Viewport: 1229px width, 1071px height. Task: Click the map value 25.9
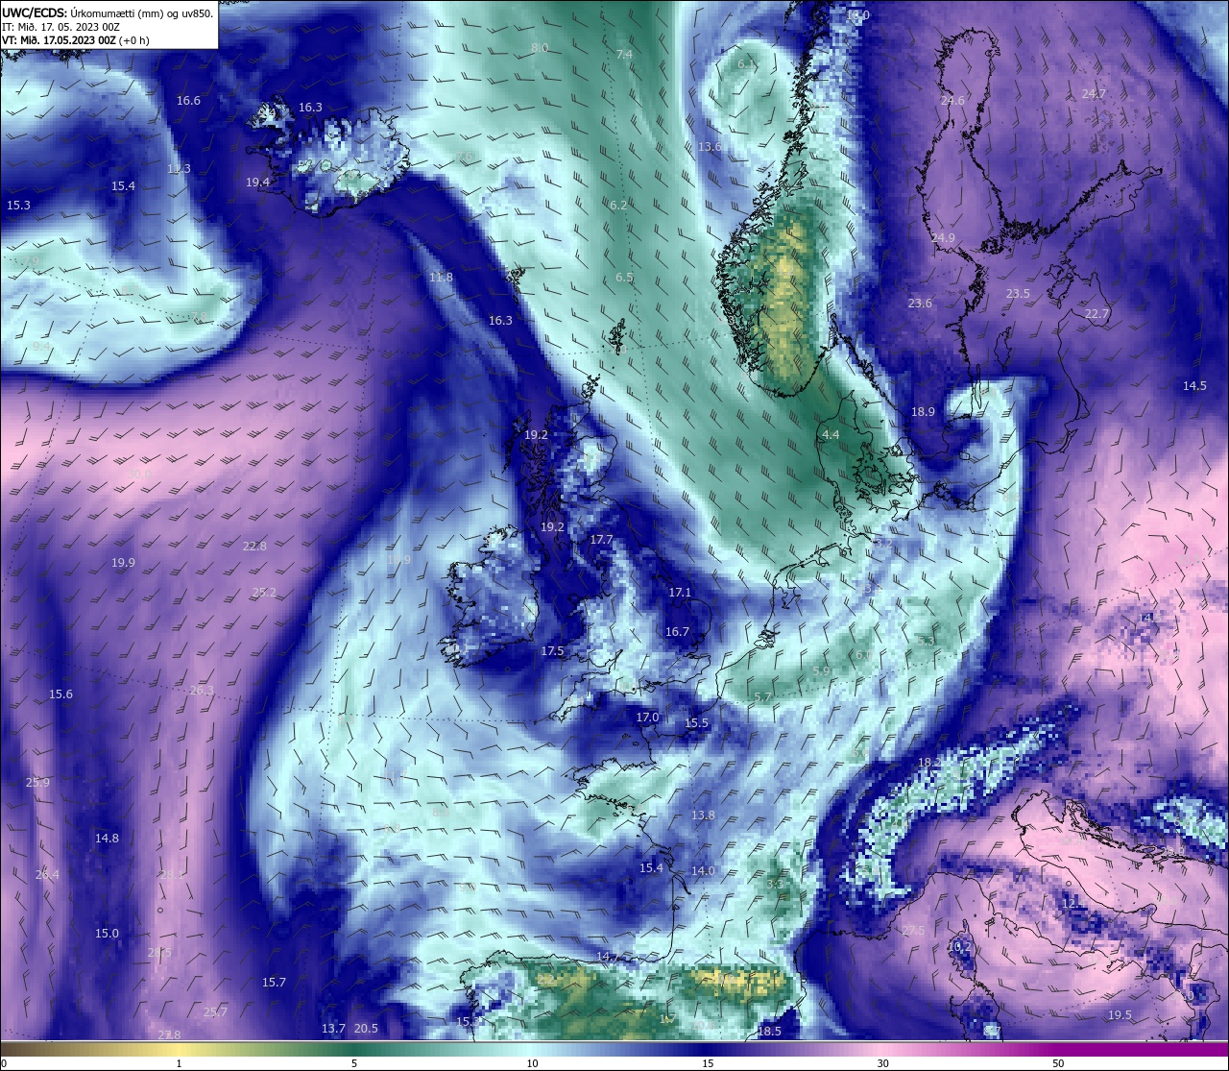(37, 783)
